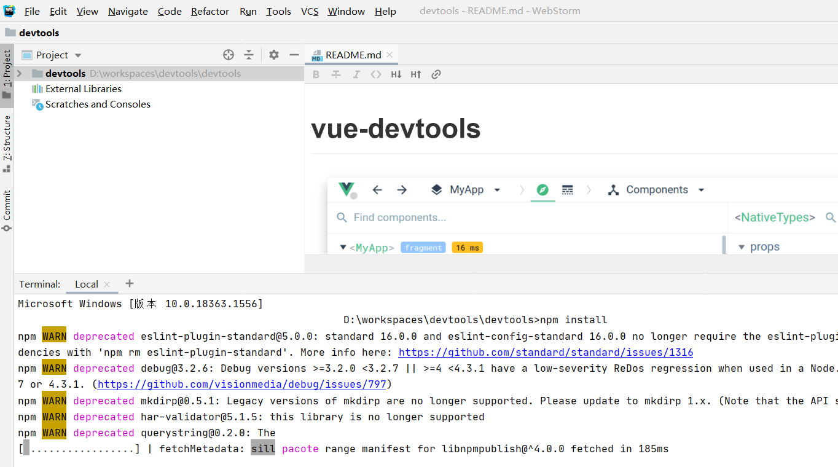
Task: Click the WebStorm logo icon
Action: coord(9,11)
